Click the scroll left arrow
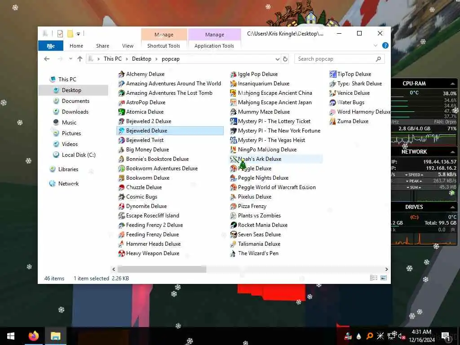The width and height of the screenshot is (460, 345). pos(114,270)
